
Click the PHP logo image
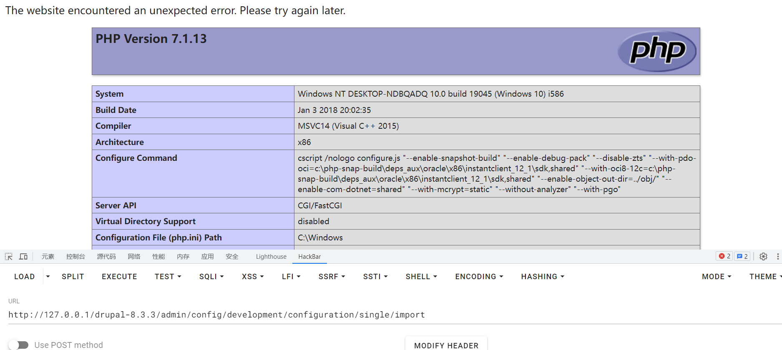coord(657,51)
